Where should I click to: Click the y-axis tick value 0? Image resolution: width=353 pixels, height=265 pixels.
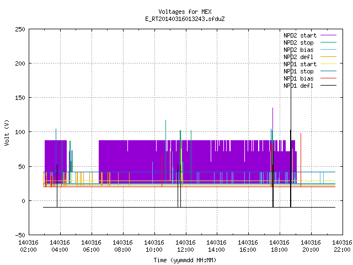click(x=23, y=201)
